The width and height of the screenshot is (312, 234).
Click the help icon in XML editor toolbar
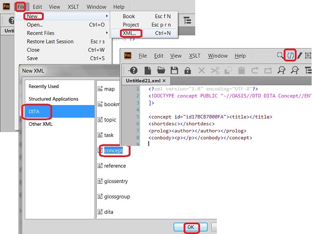(133, 70)
